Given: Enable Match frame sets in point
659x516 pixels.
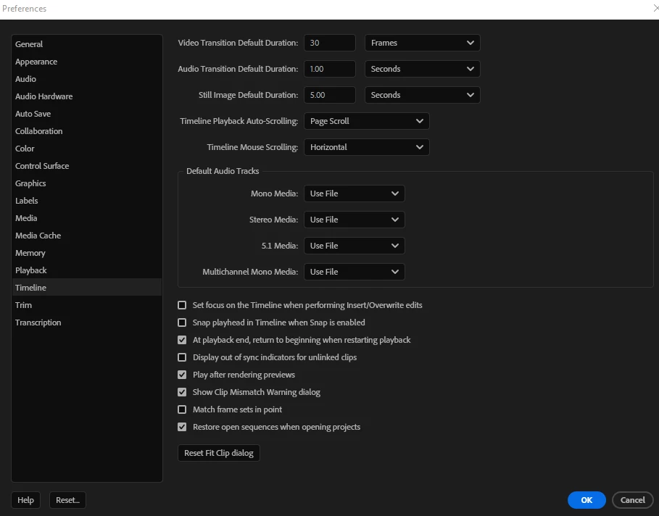Looking at the screenshot, I should pos(182,409).
